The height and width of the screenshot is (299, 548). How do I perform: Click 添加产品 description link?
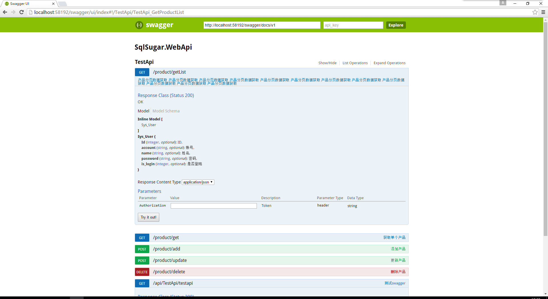coord(398,249)
